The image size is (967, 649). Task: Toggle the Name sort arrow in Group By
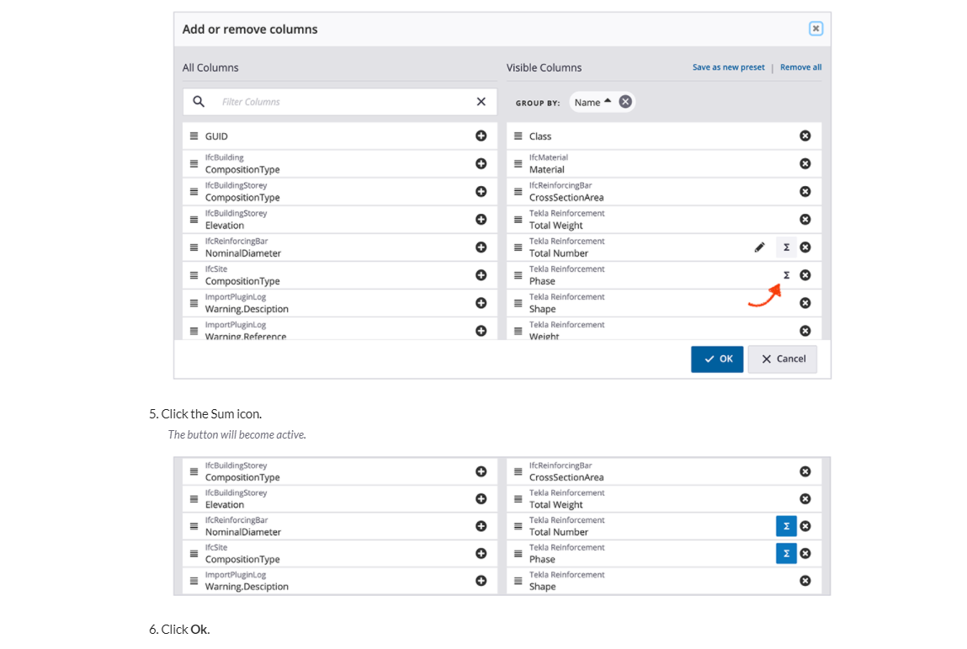[x=608, y=98]
